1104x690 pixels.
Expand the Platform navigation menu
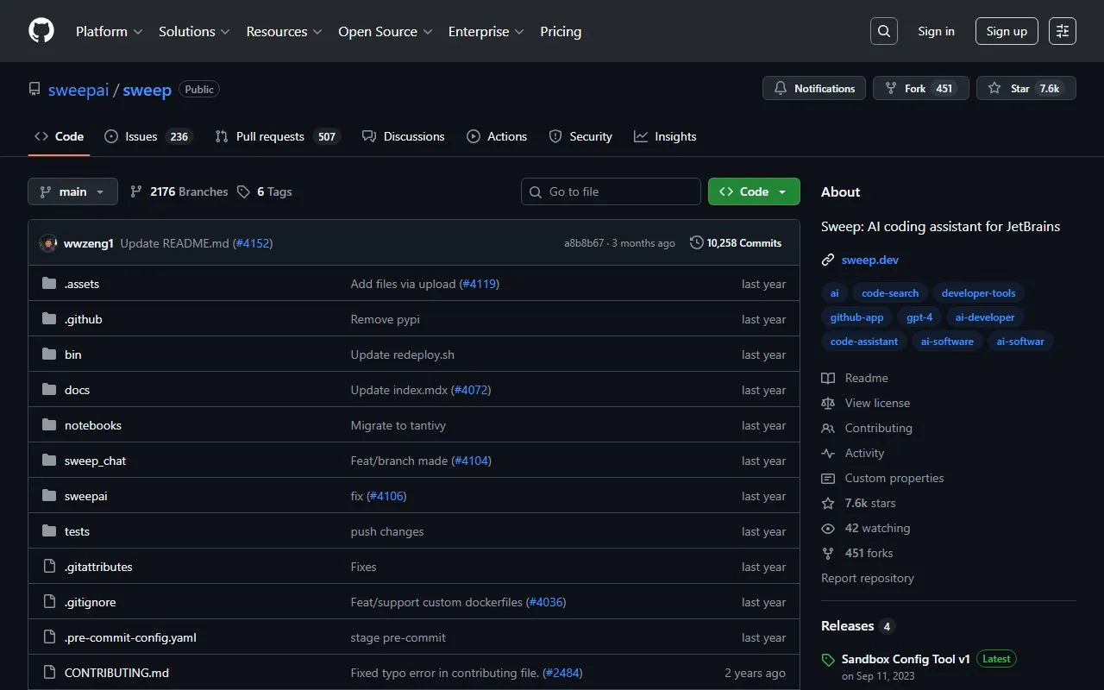pos(109,31)
